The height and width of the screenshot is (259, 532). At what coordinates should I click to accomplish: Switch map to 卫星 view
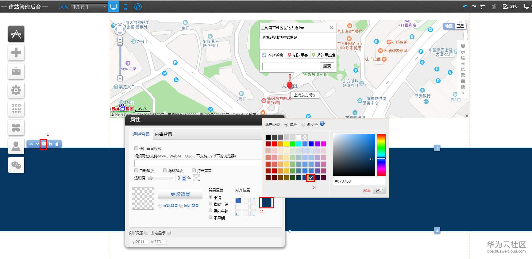pyautogui.click(x=460, y=26)
